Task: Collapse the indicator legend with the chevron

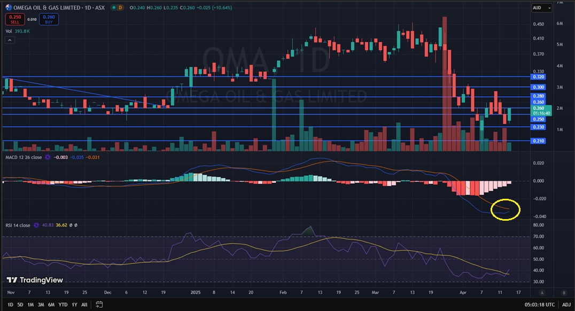Action: pos(10,40)
